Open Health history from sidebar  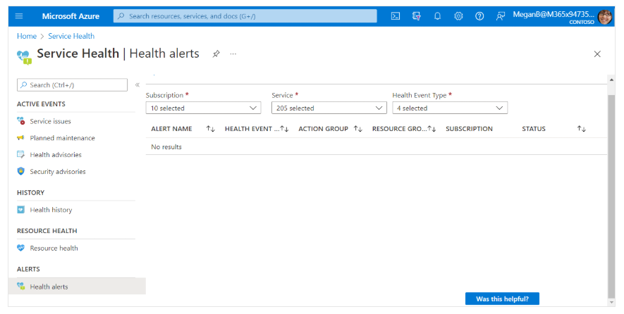(x=51, y=210)
